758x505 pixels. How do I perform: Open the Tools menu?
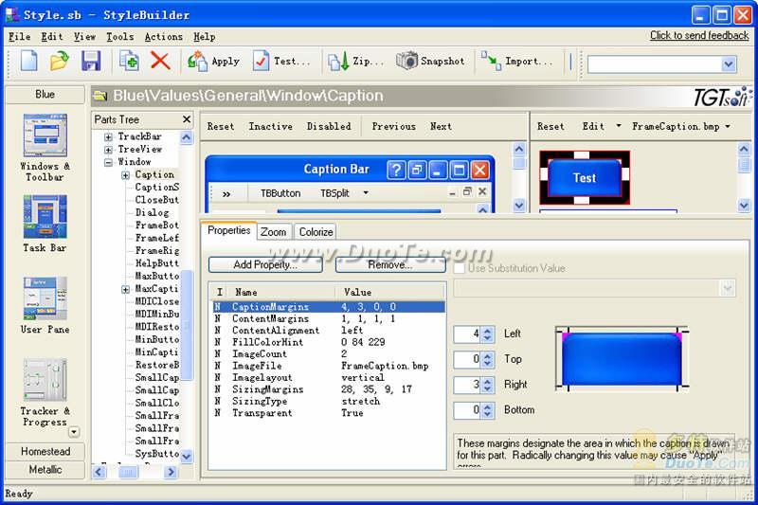[x=120, y=37]
